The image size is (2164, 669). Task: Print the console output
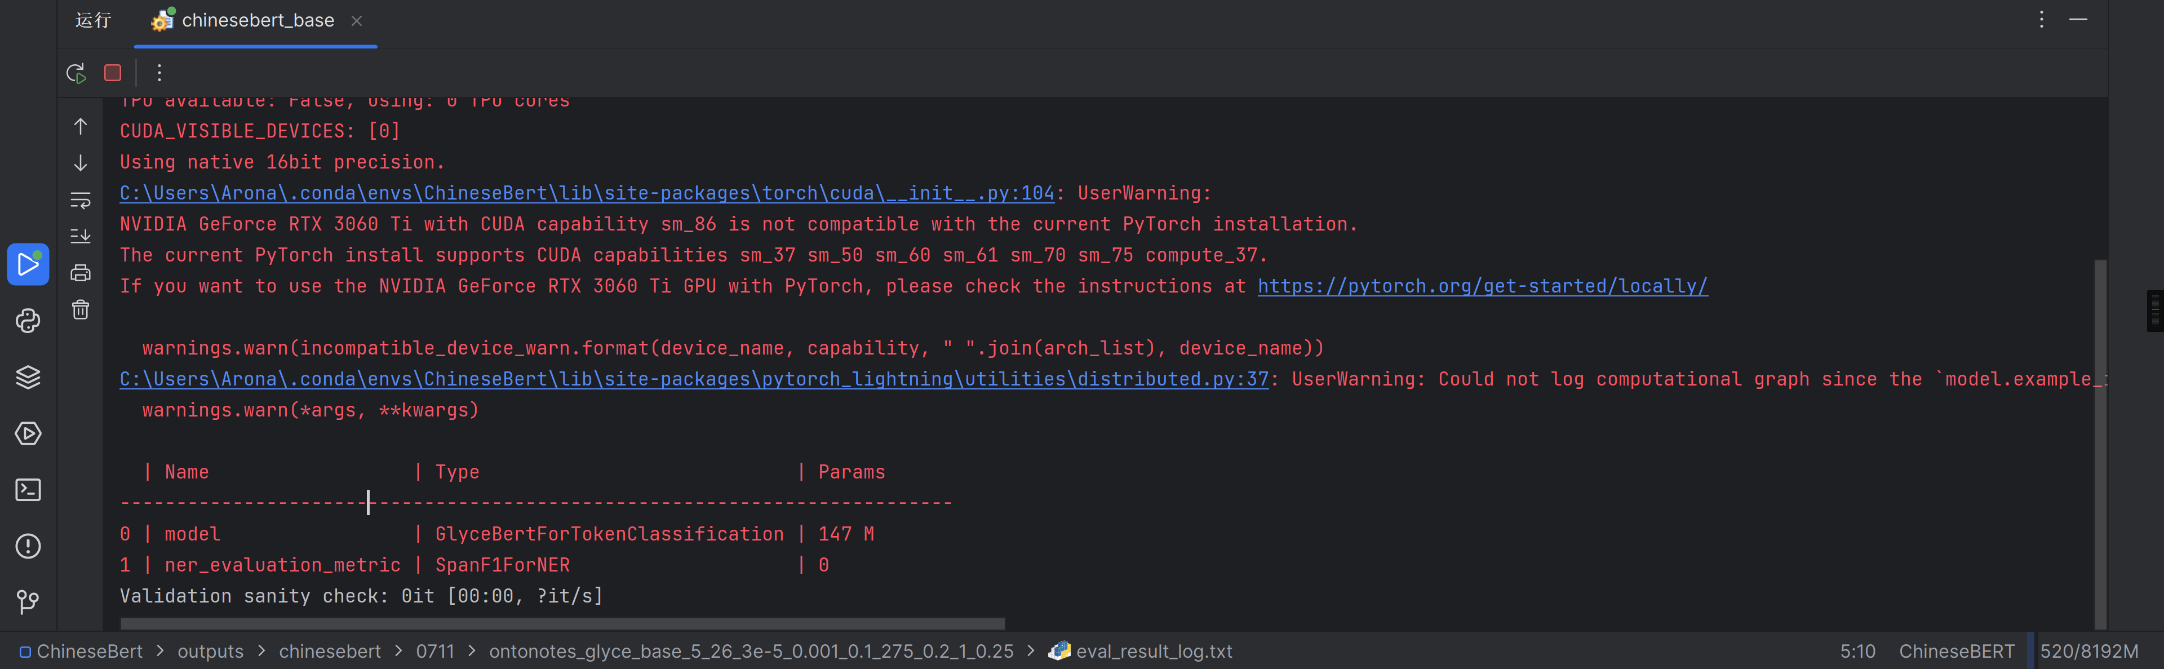tap(81, 273)
